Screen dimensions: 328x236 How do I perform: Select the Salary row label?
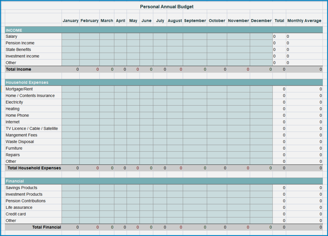pyautogui.click(x=11, y=36)
